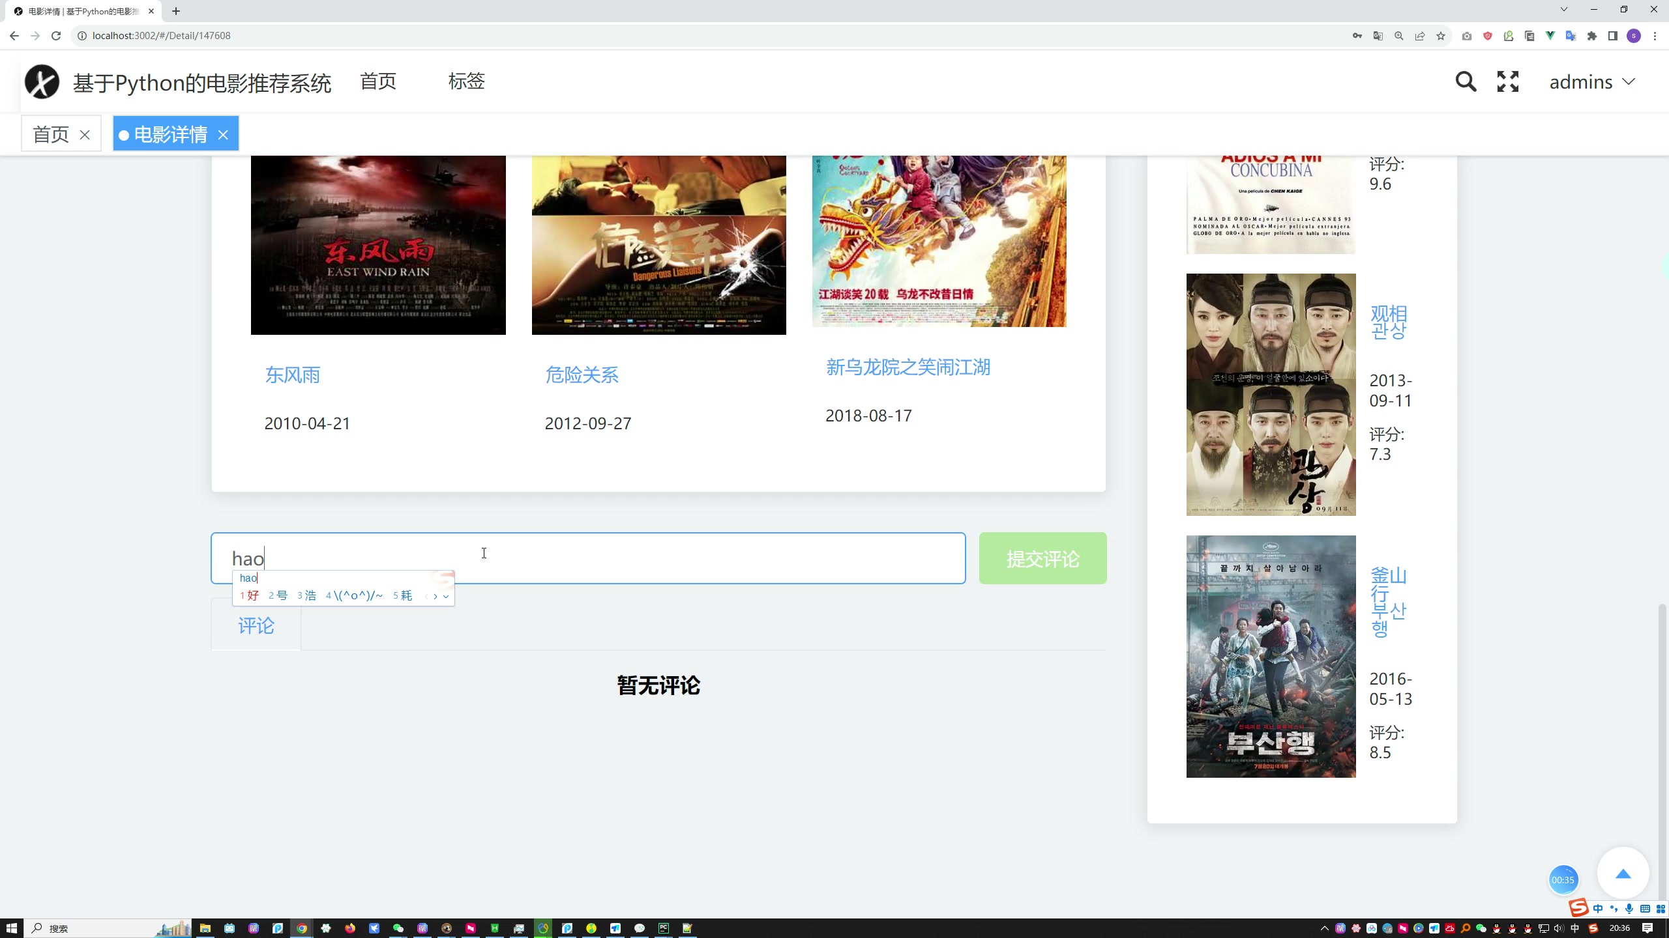Open the 危险关系 movie poster

point(658,245)
